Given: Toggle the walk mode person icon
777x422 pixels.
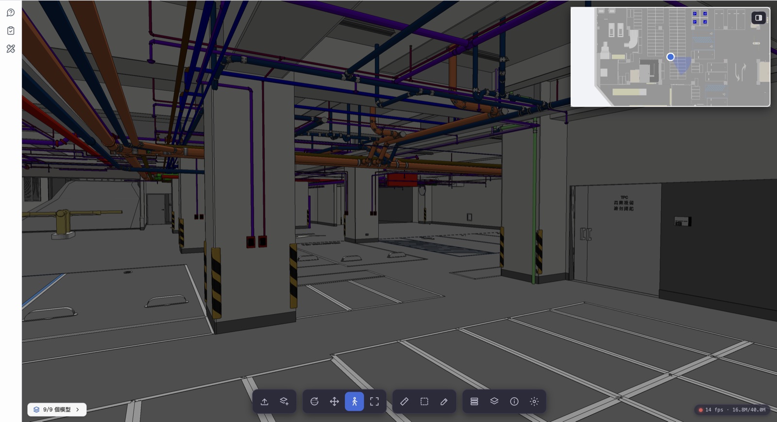Looking at the screenshot, I should tap(355, 402).
